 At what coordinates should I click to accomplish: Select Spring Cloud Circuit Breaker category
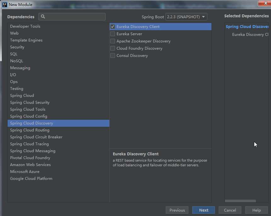tap(58, 137)
